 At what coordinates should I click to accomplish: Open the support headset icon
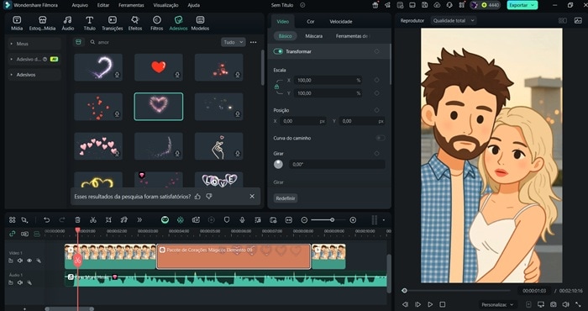449,5
